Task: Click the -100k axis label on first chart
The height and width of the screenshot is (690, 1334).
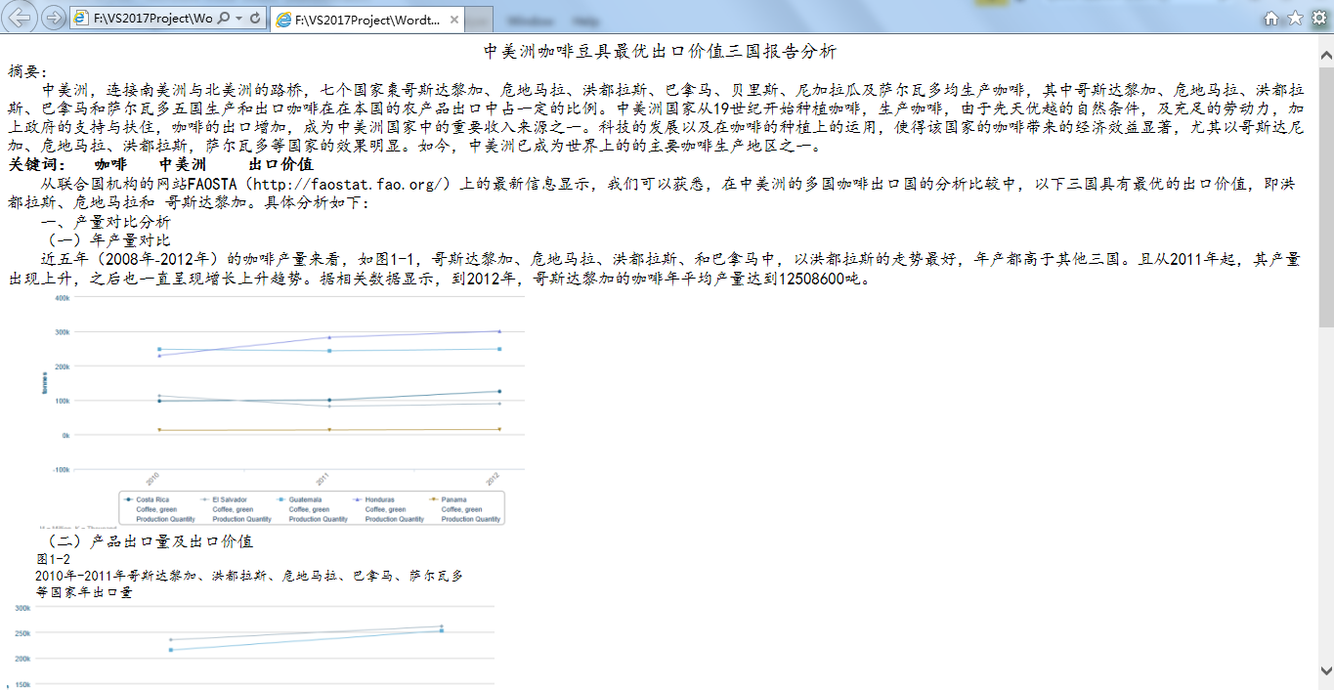Action: (x=61, y=470)
